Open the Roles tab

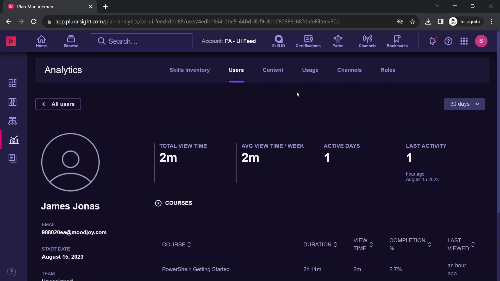(388, 70)
